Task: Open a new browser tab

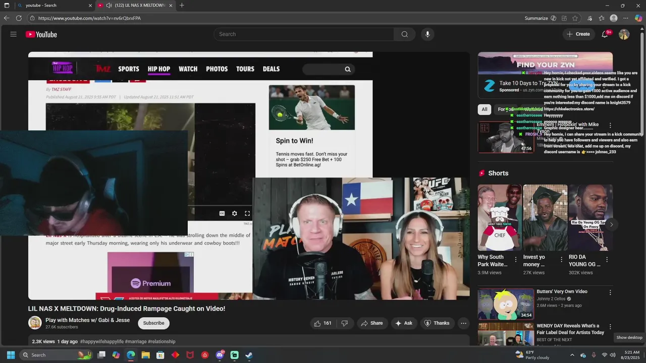Action: coord(182,6)
